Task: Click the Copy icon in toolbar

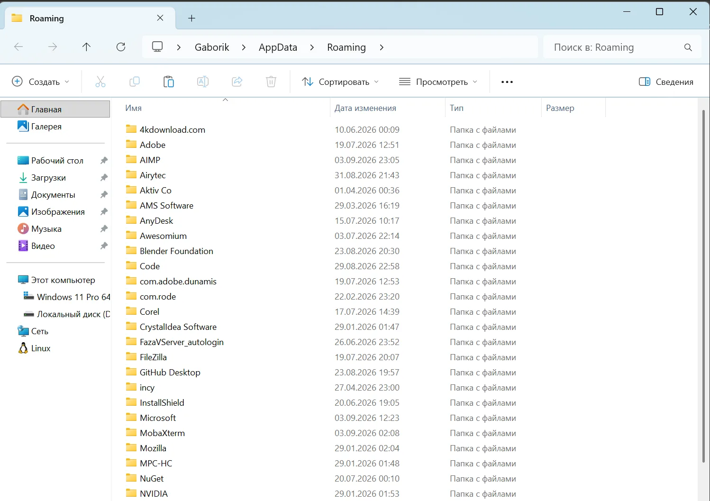Action: coord(135,82)
